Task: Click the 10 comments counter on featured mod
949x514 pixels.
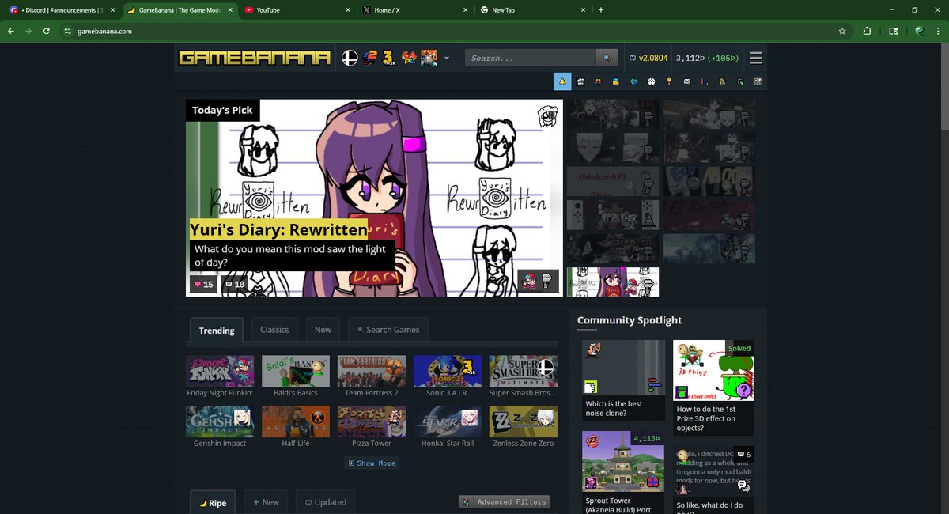Action: coord(235,284)
